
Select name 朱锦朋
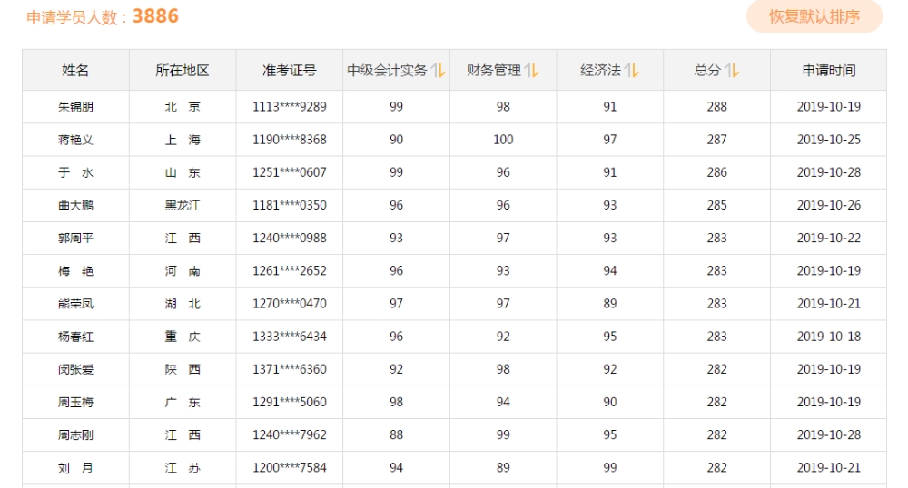click(x=75, y=107)
